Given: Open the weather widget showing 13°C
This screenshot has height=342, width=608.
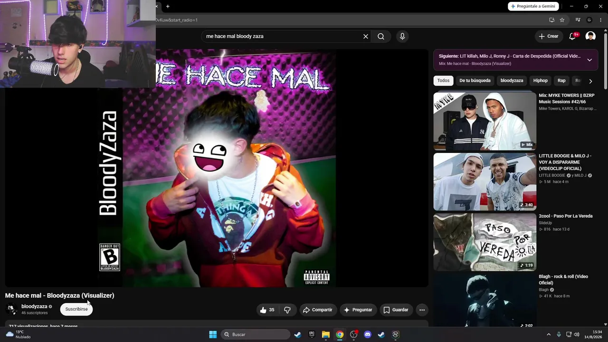Looking at the screenshot, I should coord(19,334).
